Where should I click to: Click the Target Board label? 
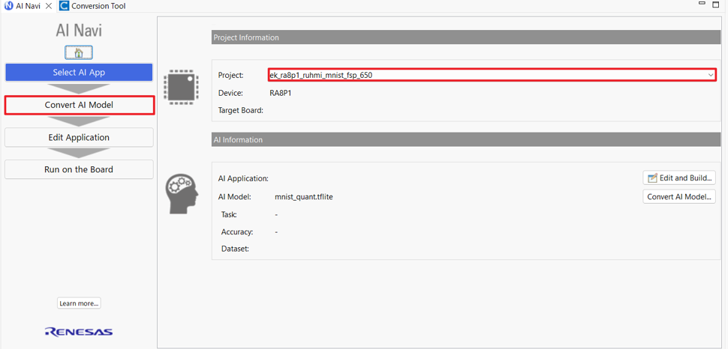click(x=240, y=110)
